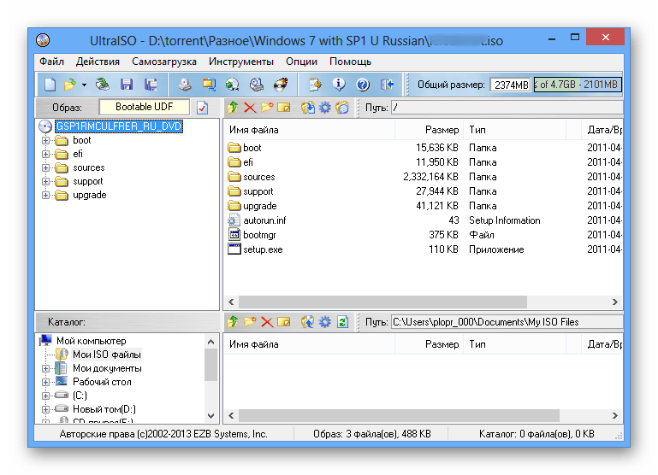The width and height of the screenshot is (658, 475).
Task: Sort image list by Тип column header
Action: [515, 130]
